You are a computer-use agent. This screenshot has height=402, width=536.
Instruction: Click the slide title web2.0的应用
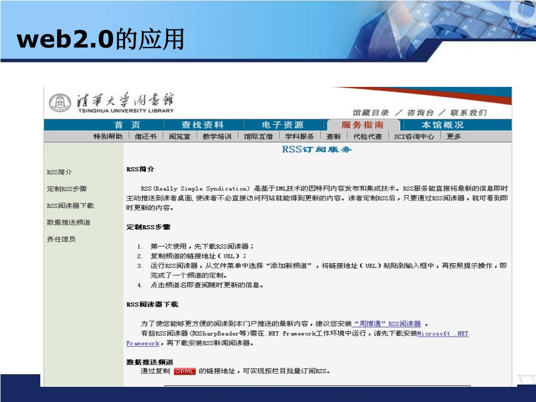[100, 39]
